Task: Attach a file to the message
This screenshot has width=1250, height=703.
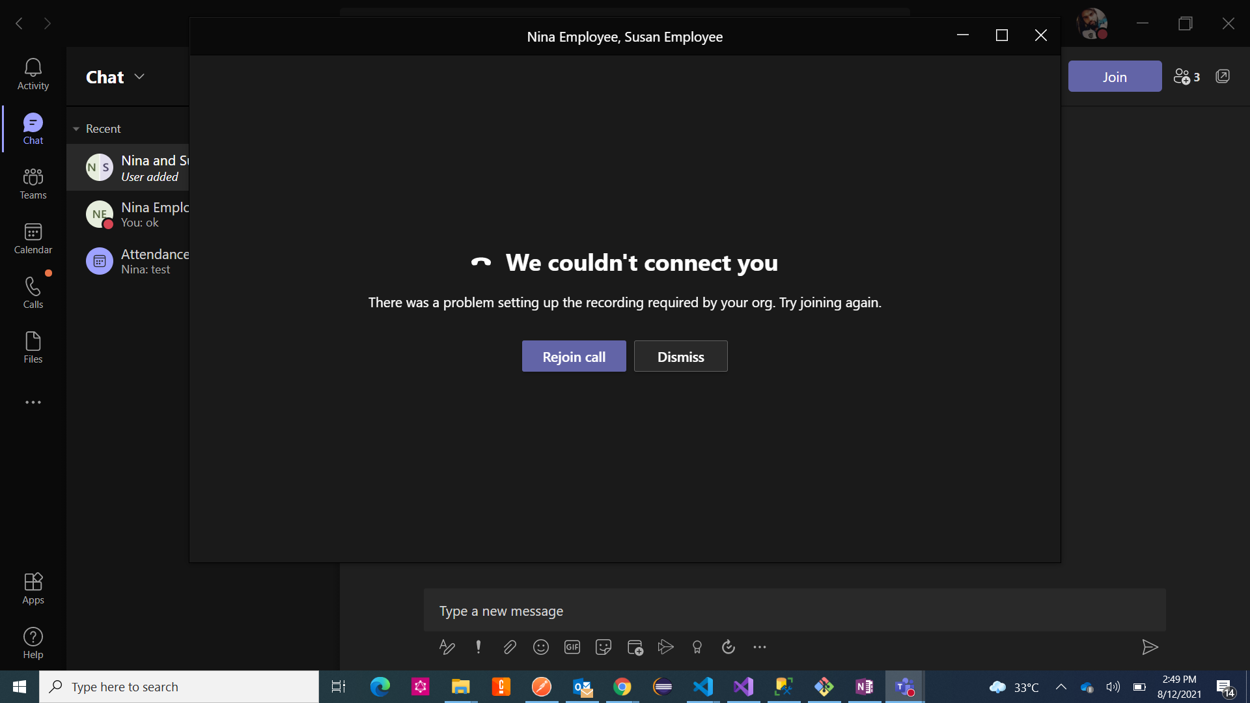Action: coord(510,647)
